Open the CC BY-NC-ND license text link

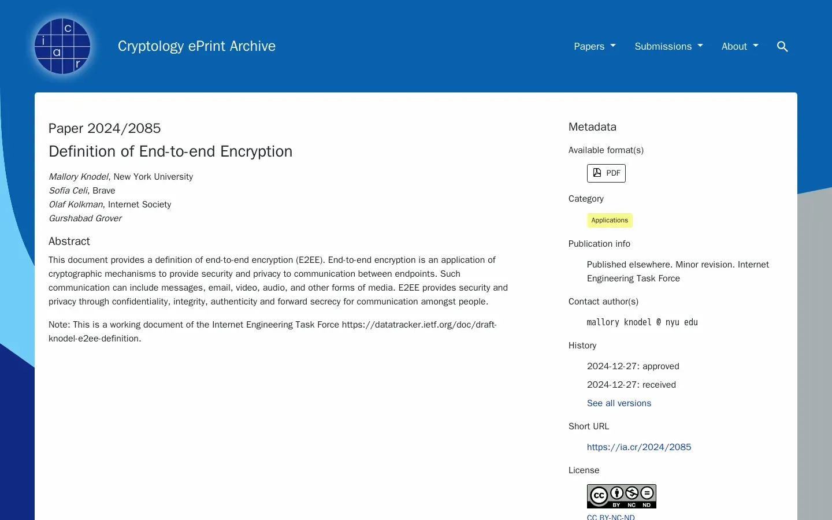pyautogui.click(x=611, y=517)
